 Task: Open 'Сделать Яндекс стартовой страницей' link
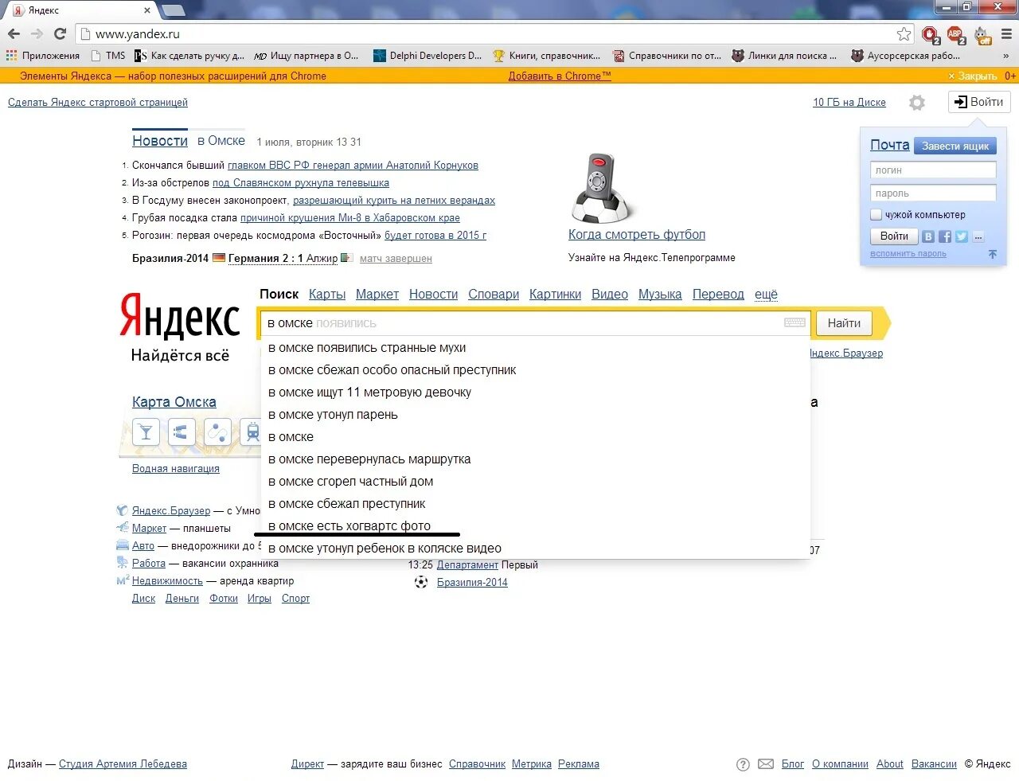[98, 103]
